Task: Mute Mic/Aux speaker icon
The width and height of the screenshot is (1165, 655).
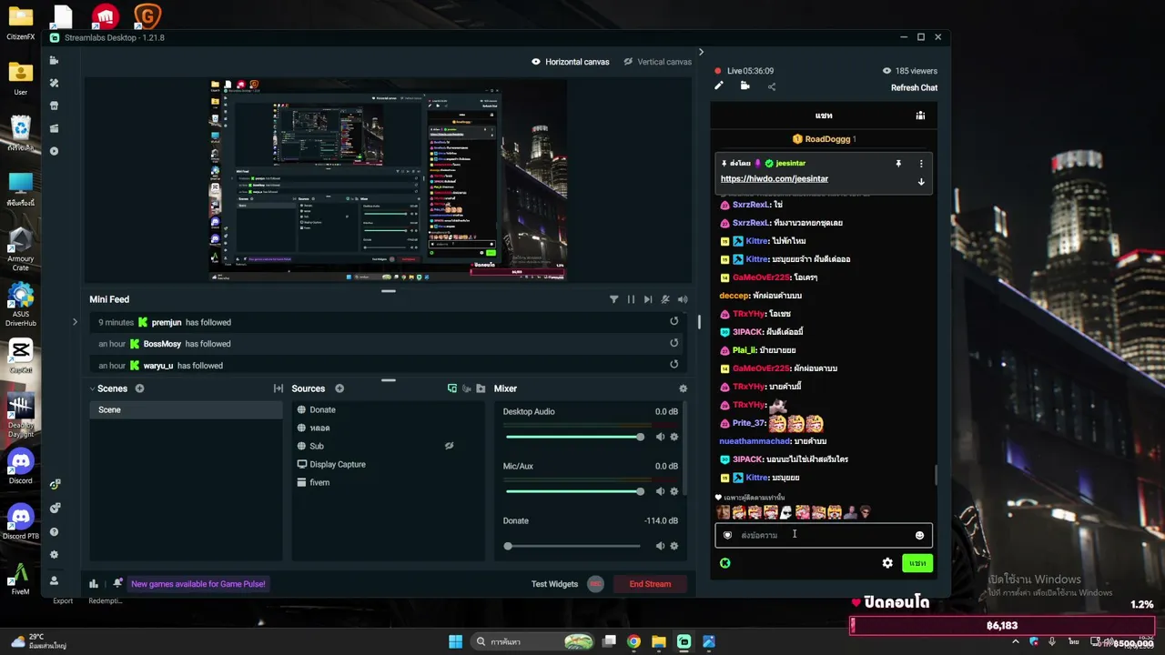Action: 660,491
